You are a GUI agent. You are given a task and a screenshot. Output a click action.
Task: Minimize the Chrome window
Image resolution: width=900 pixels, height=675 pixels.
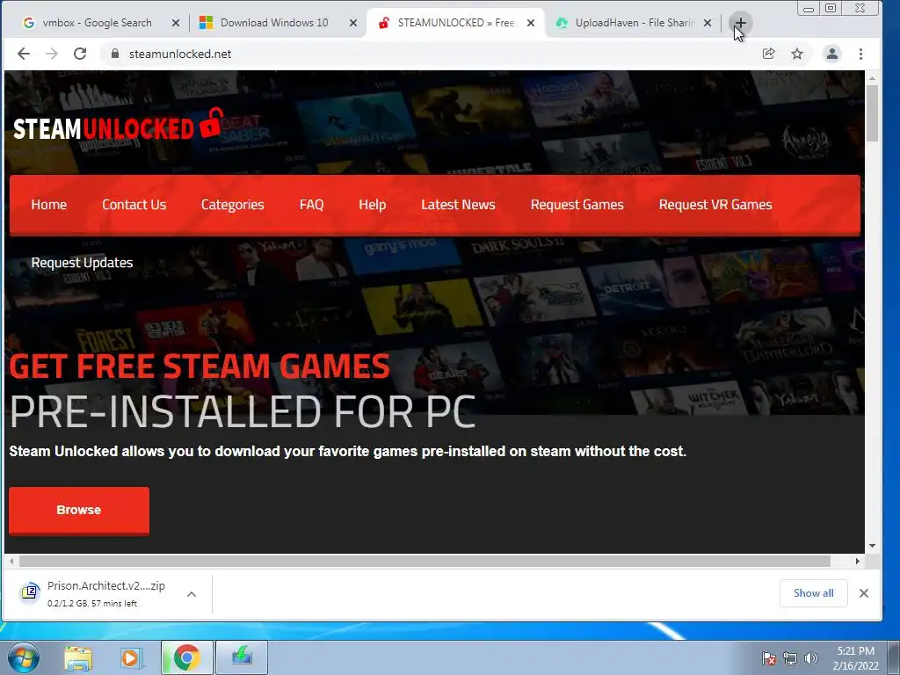pos(809,9)
